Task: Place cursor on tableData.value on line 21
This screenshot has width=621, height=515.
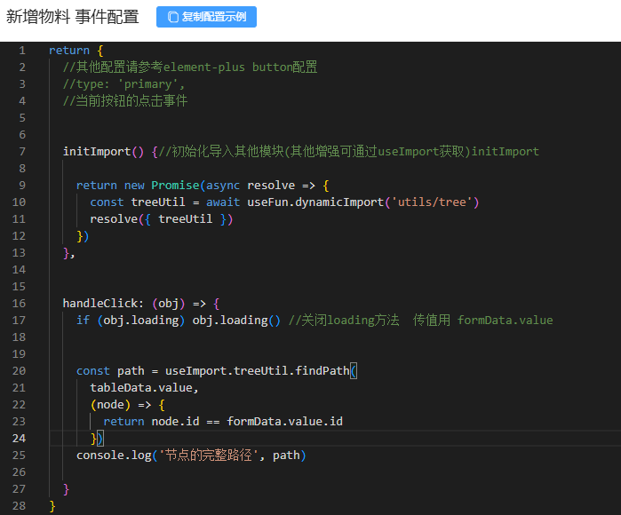Action: (144, 387)
